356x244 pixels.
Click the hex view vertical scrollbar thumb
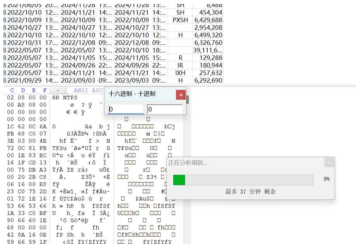click(x=187, y=99)
